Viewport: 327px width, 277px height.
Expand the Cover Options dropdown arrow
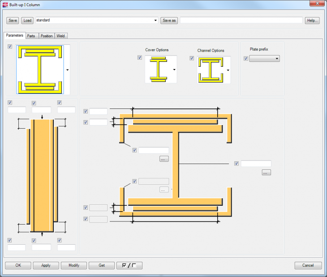click(174, 70)
